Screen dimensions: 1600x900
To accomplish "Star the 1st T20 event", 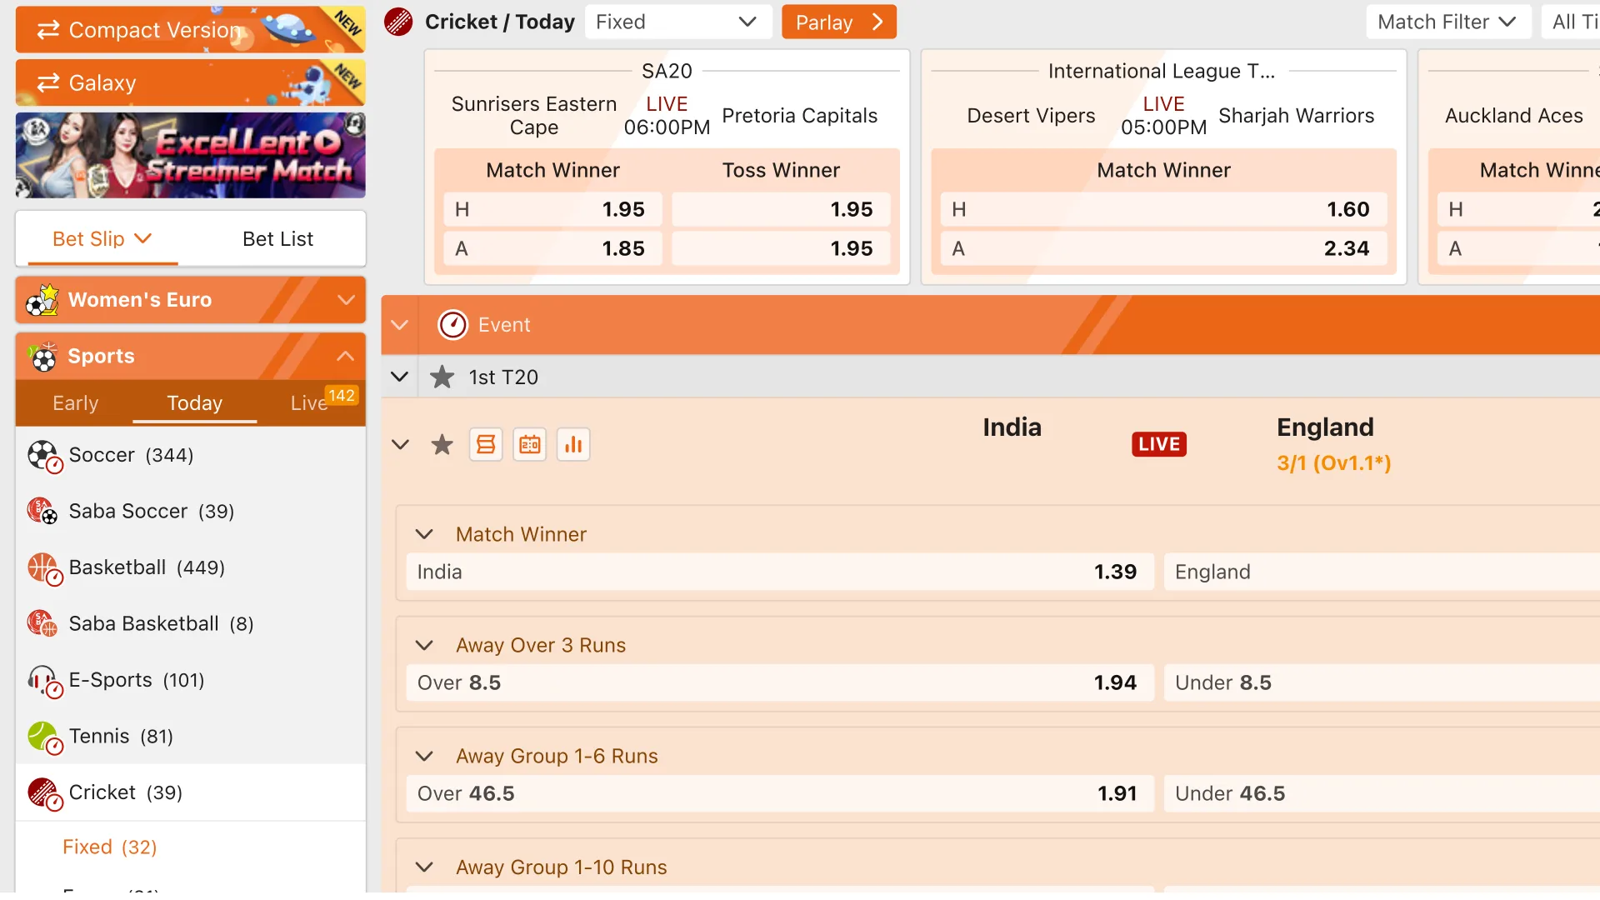I will tap(441, 377).
